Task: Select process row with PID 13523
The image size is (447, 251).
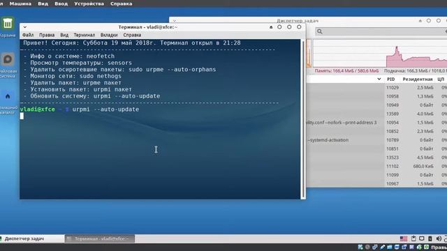Action: pos(376,158)
